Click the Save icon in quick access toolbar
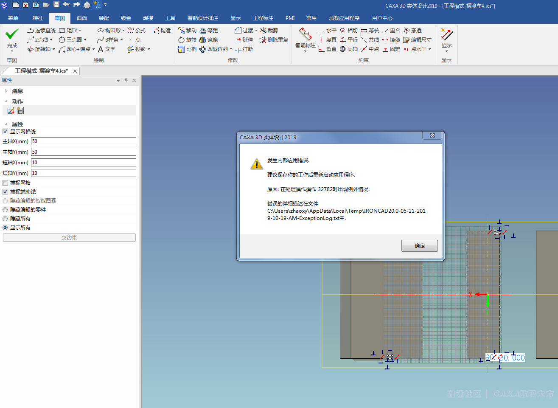Viewport: 558px width, 408px height. [x=56, y=5]
